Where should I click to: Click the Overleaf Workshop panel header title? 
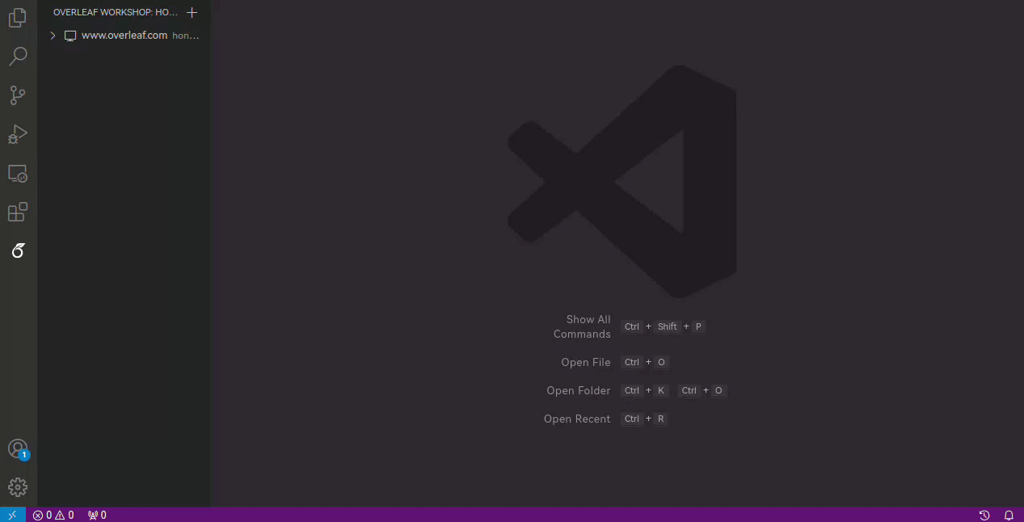[116, 12]
